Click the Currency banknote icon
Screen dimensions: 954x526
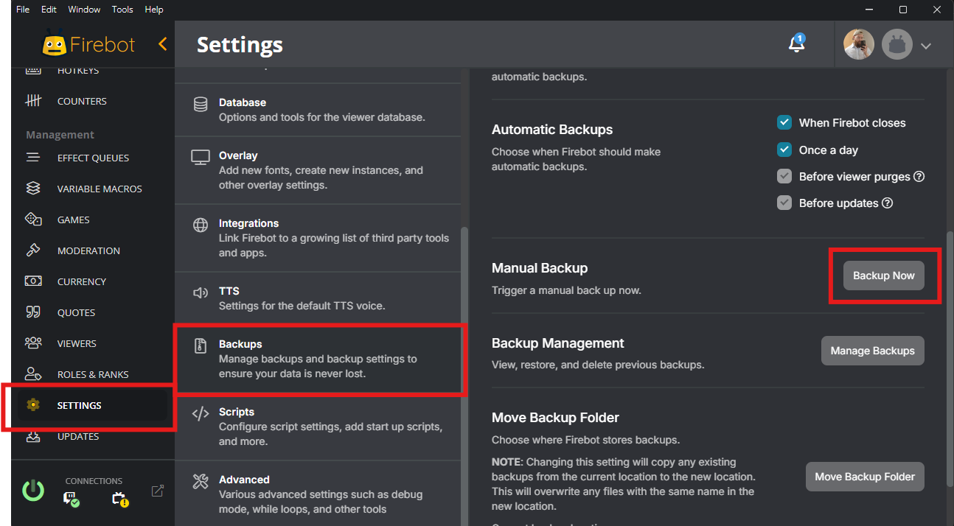tap(33, 281)
